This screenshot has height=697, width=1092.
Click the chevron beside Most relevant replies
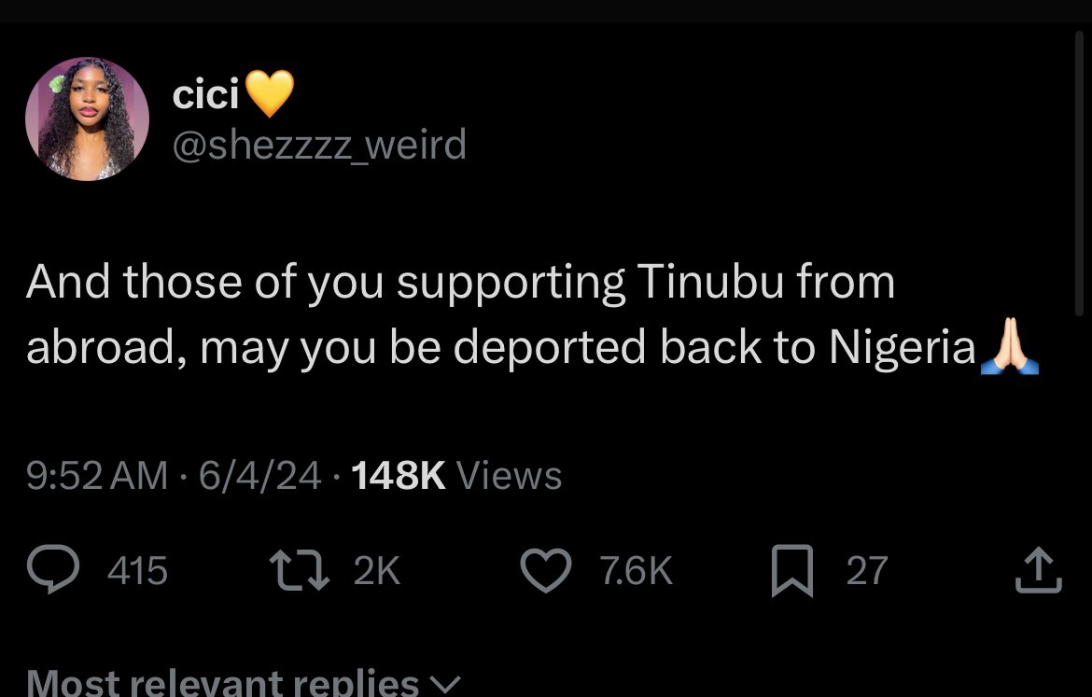point(446,685)
